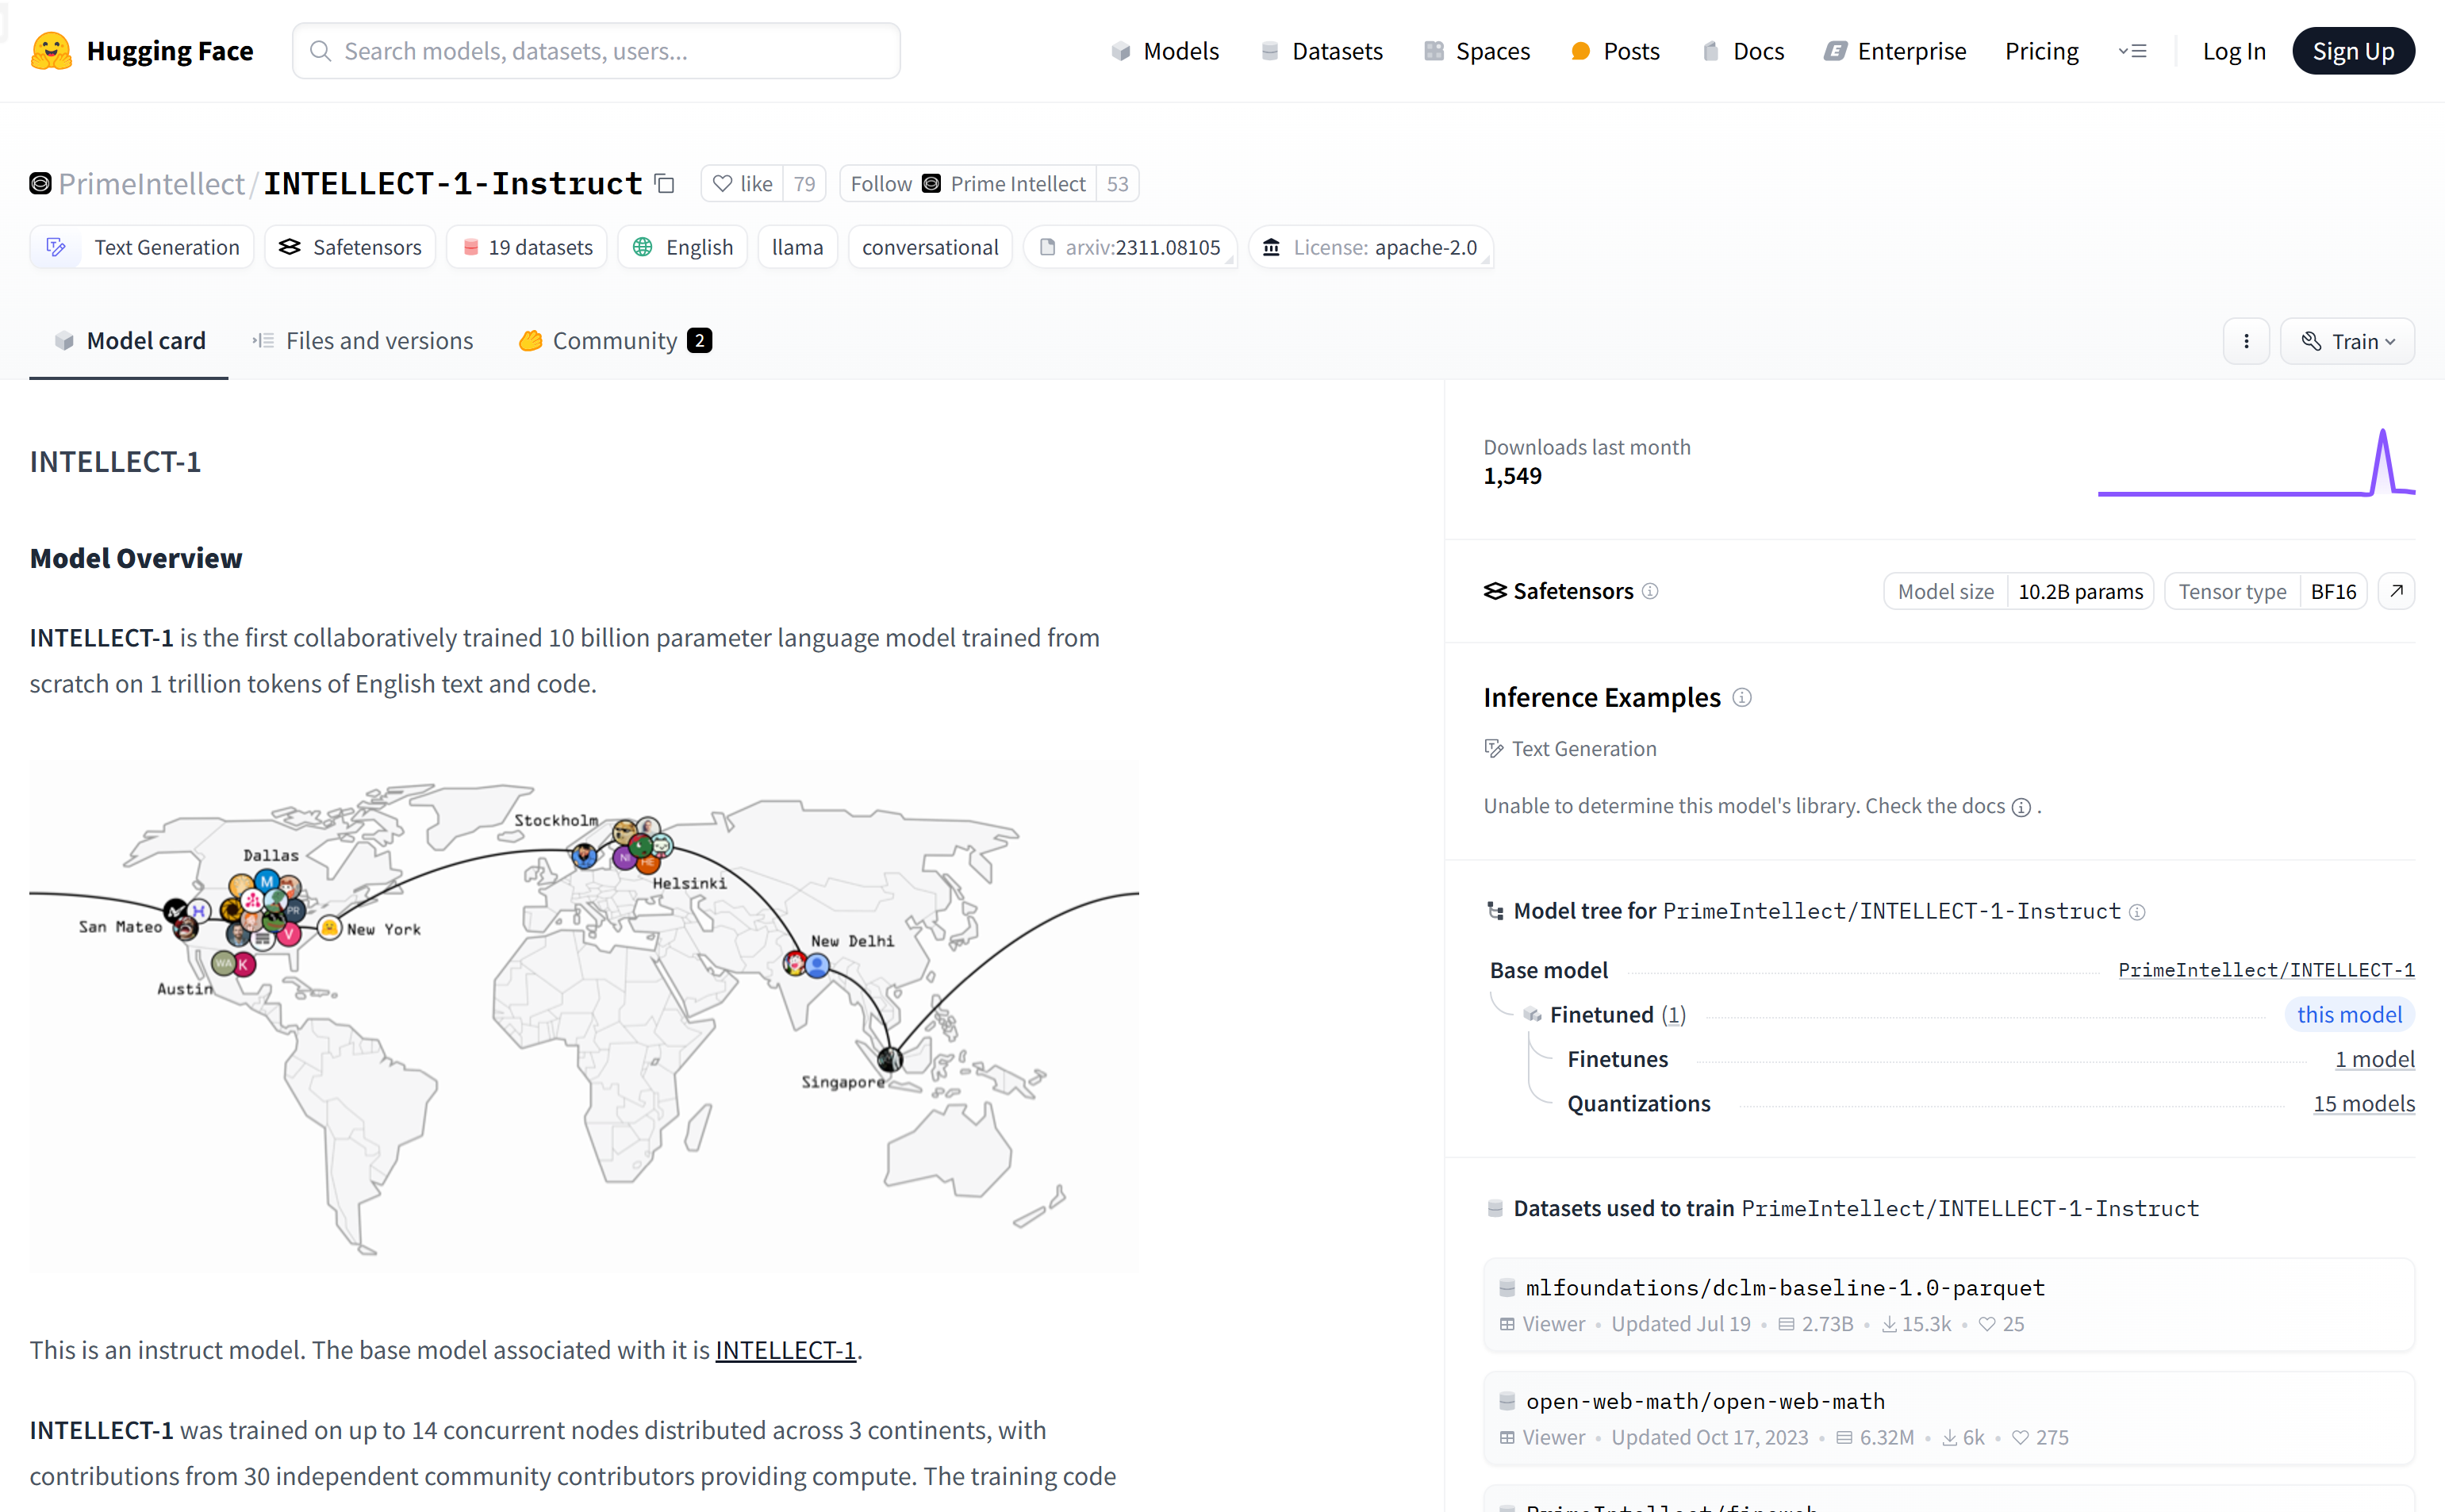
Task: Open the PrimeIntellect organization link
Action: pos(151,184)
